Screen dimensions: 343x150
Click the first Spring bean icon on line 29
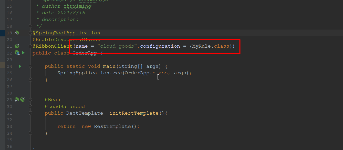[17, 100]
